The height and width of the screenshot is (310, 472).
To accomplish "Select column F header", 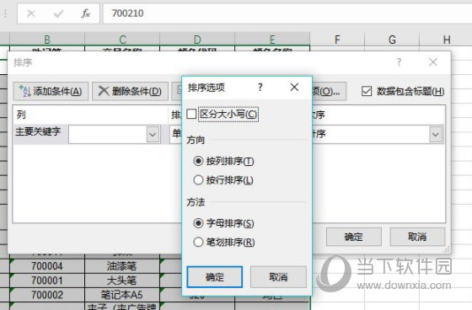I will (337, 39).
